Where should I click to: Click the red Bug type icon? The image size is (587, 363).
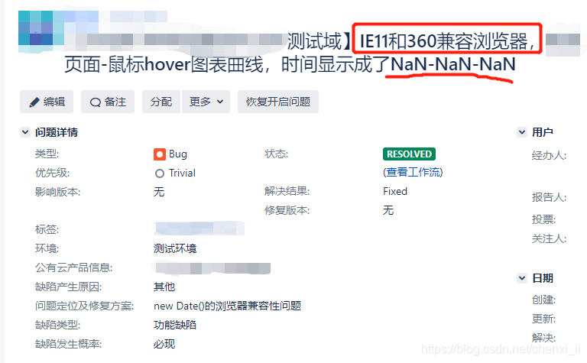click(x=160, y=154)
